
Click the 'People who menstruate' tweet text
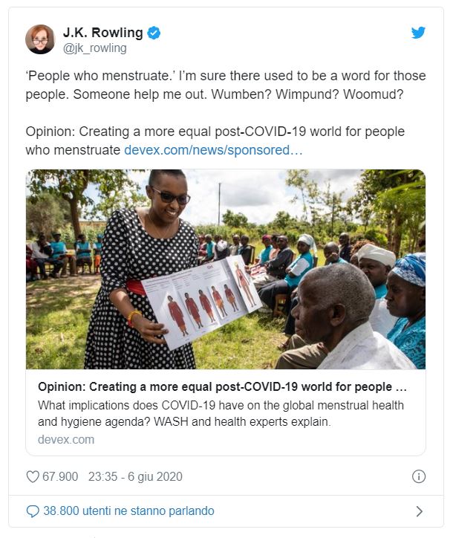point(226,85)
